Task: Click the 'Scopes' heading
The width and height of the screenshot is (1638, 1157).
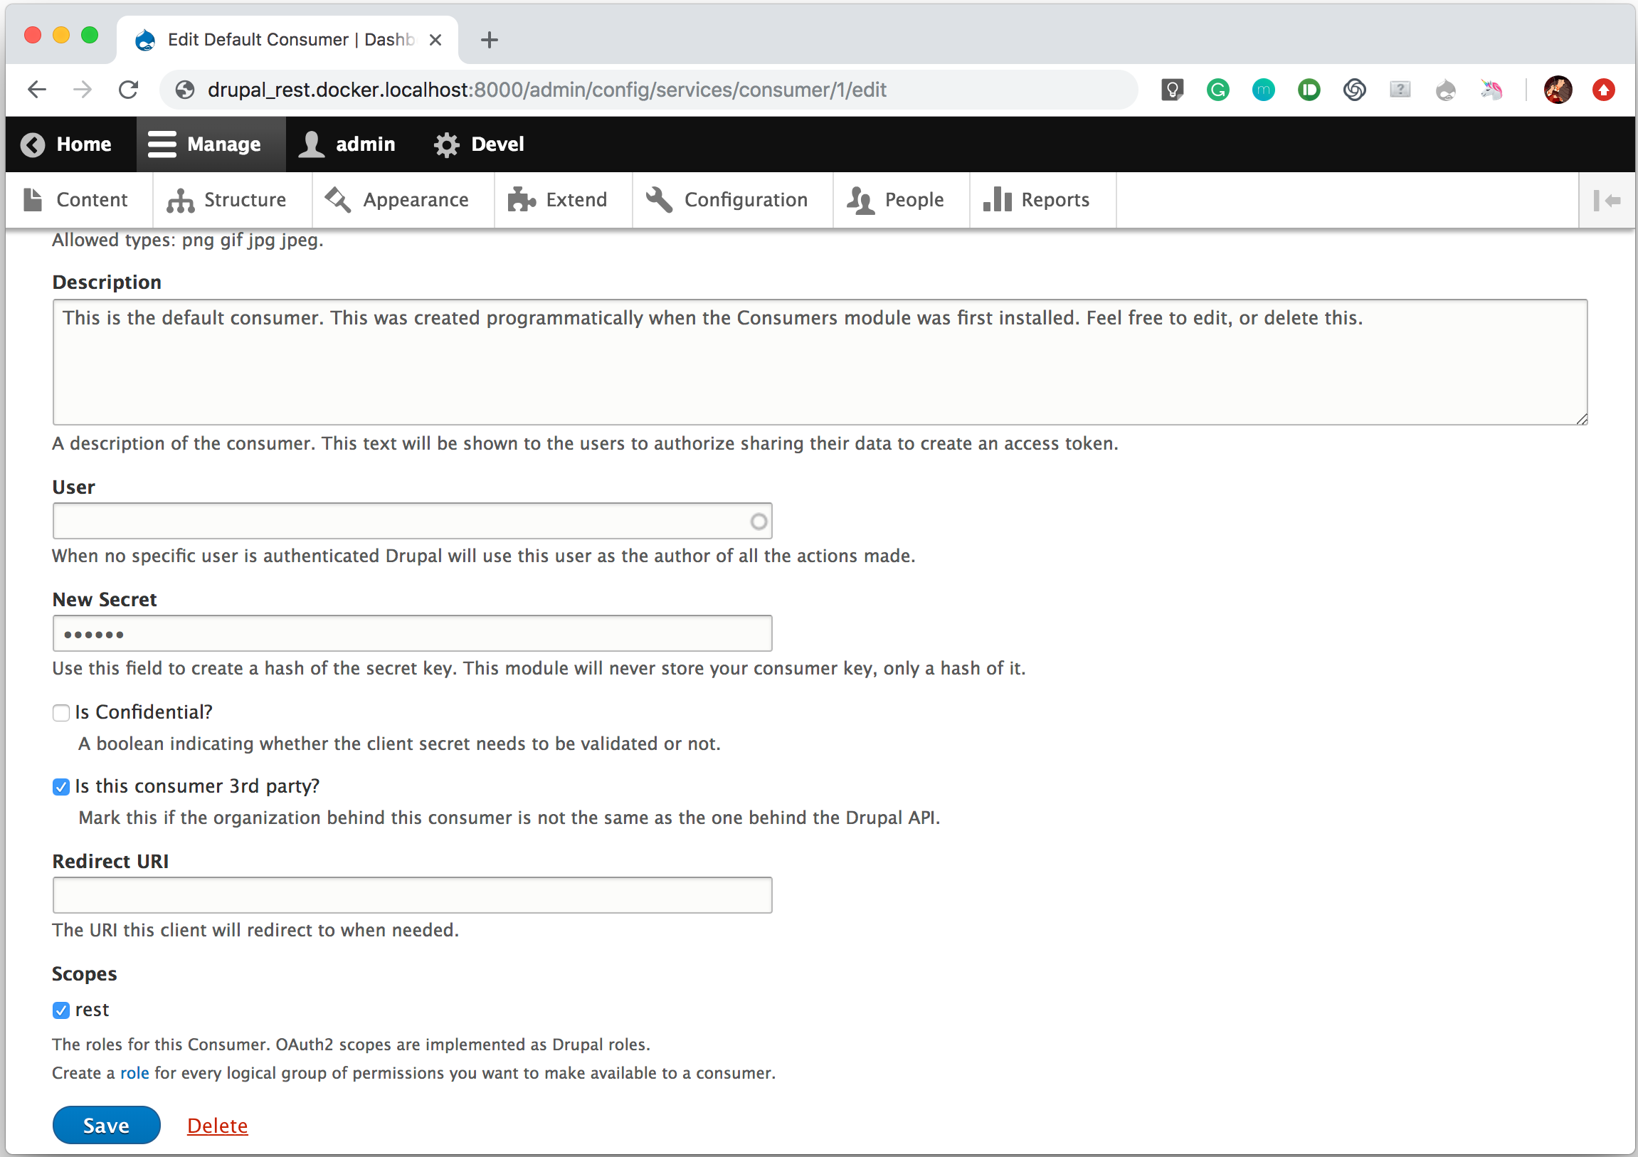Action: click(84, 974)
